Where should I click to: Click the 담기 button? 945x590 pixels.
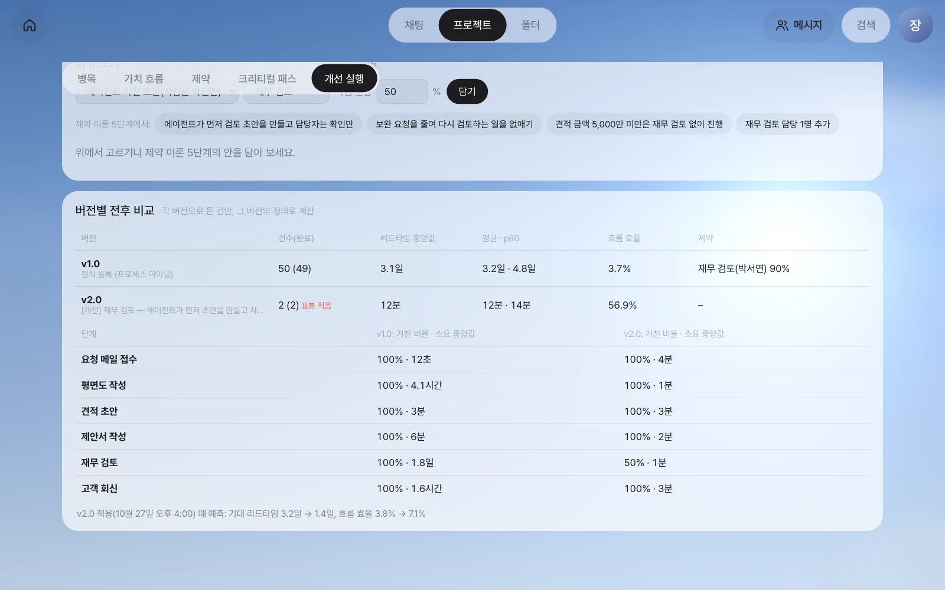(x=467, y=91)
